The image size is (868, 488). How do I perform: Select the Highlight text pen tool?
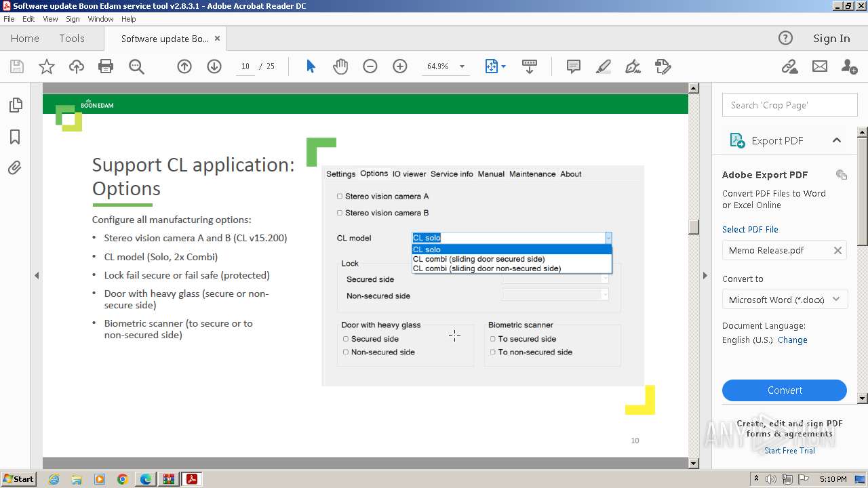pos(603,66)
